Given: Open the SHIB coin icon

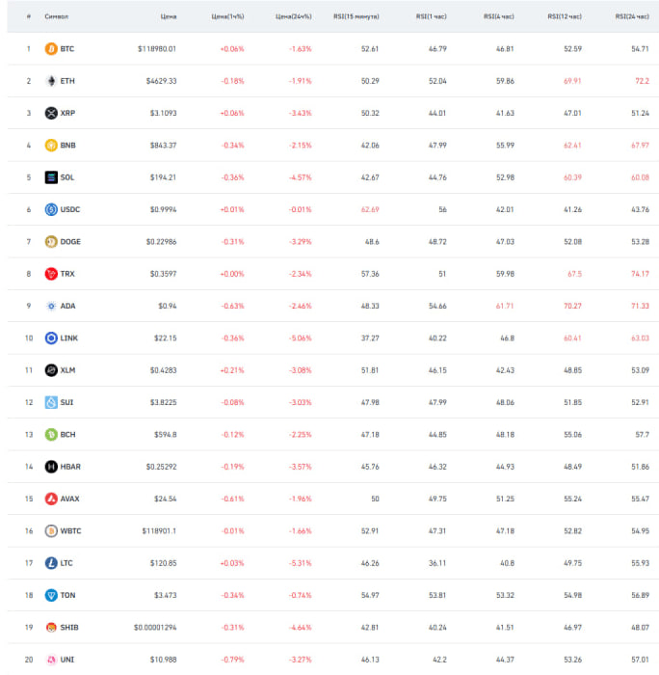Looking at the screenshot, I should tap(51, 627).
